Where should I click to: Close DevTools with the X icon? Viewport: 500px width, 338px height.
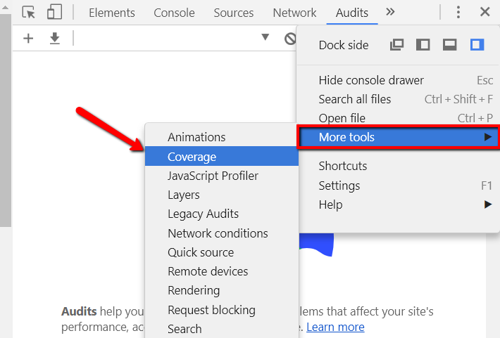click(x=485, y=13)
